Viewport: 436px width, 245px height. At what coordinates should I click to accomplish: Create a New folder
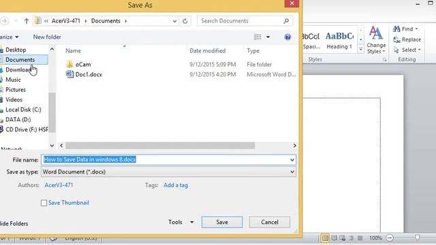point(47,37)
